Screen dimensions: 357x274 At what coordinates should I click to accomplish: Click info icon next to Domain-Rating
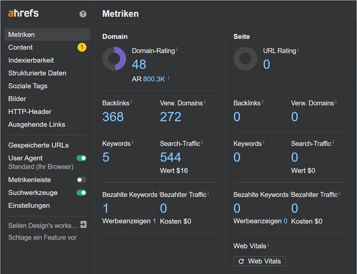[177, 49]
